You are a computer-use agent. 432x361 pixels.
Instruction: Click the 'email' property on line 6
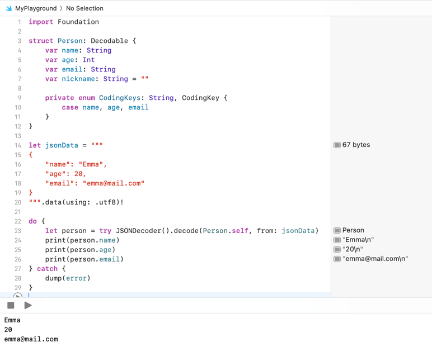coord(72,69)
